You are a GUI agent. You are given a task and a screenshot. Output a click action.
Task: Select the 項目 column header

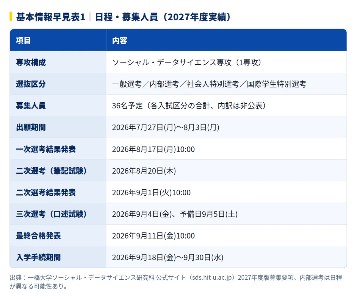click(58, 40)
